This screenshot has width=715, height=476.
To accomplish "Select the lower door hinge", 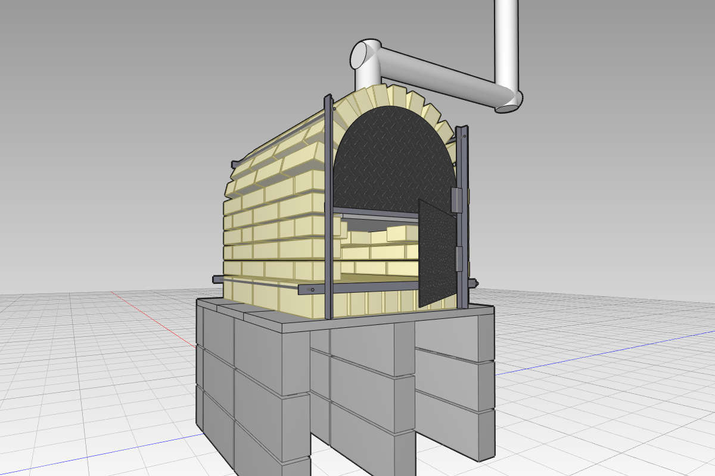I will point(459,259).
